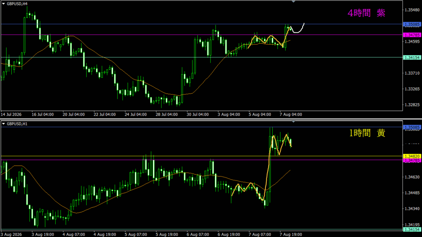Viewport: 422px width, 237px height.
Task: Click the 1.35480 price scale value
Action: (x=412, y=10)
